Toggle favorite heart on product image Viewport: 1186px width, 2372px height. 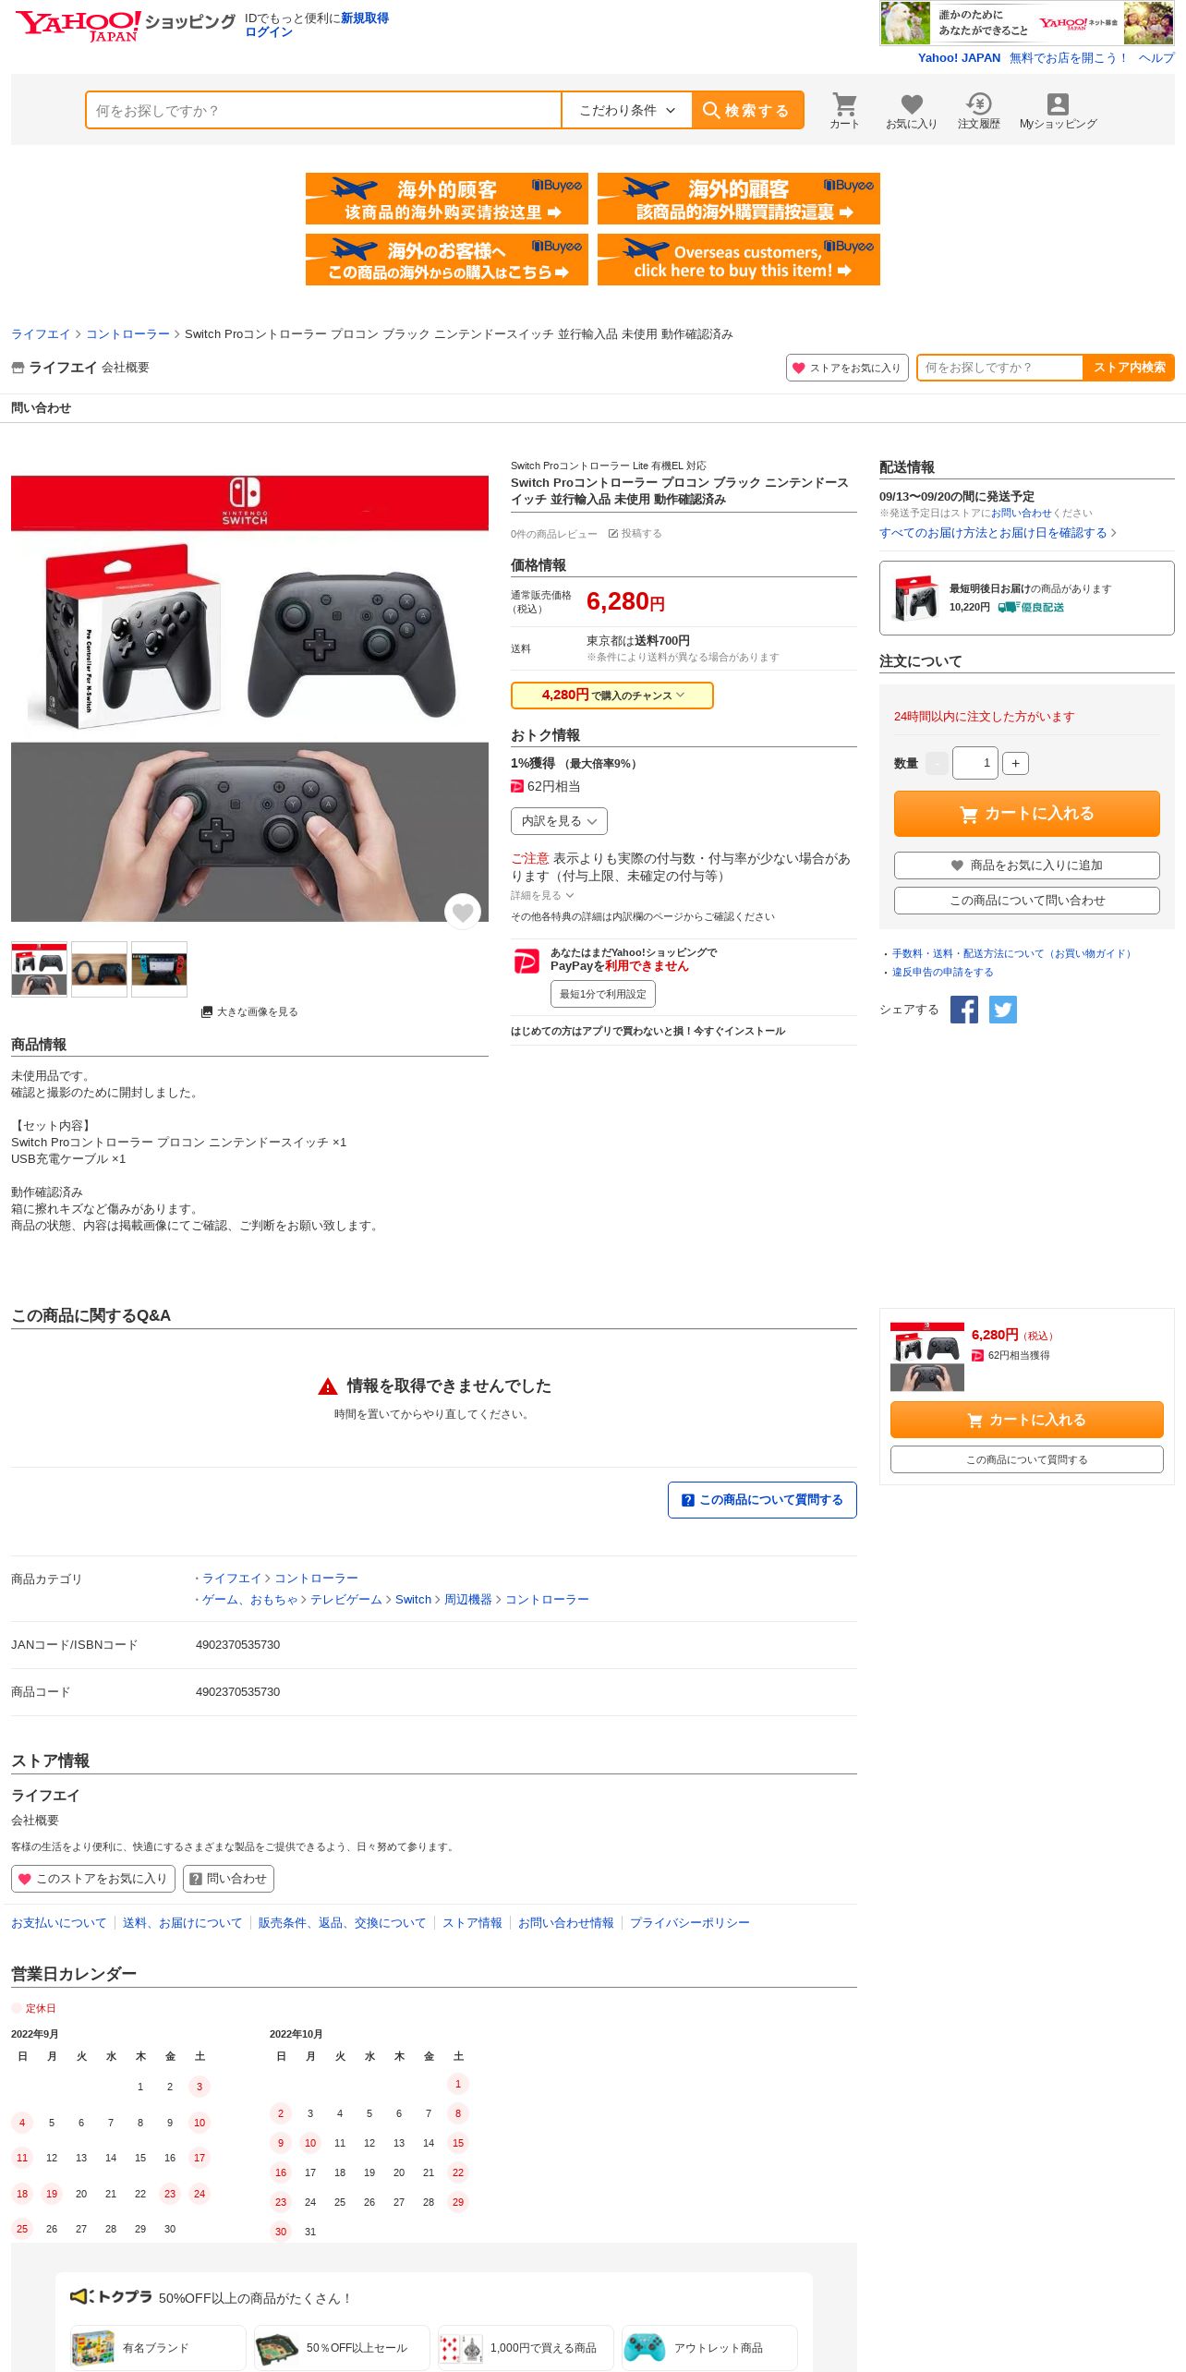click(x=463, y=912)
